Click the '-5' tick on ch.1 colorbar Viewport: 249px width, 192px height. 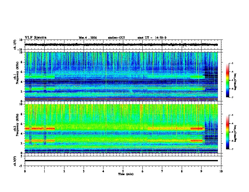[232, 80]
